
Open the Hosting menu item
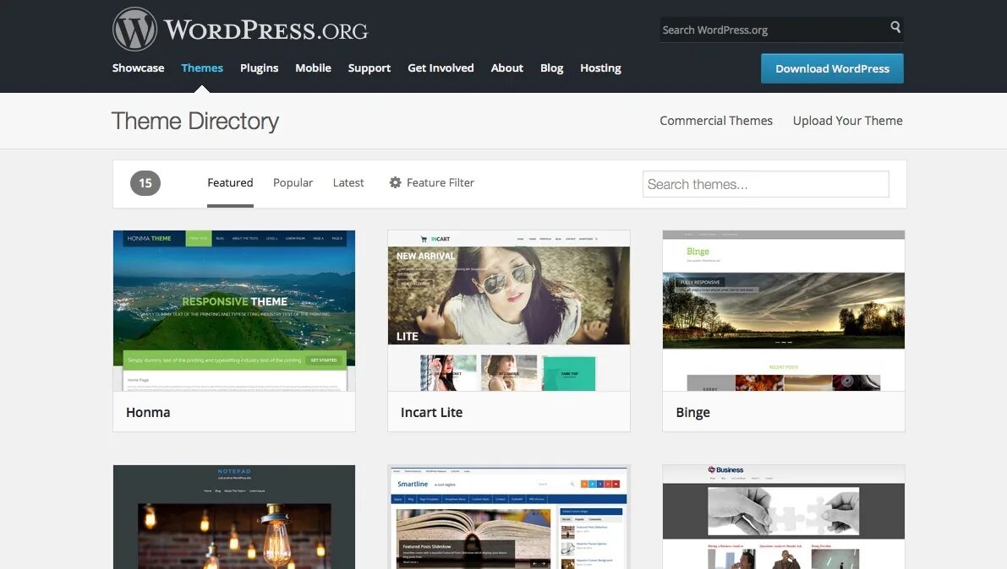click(600, 68)
